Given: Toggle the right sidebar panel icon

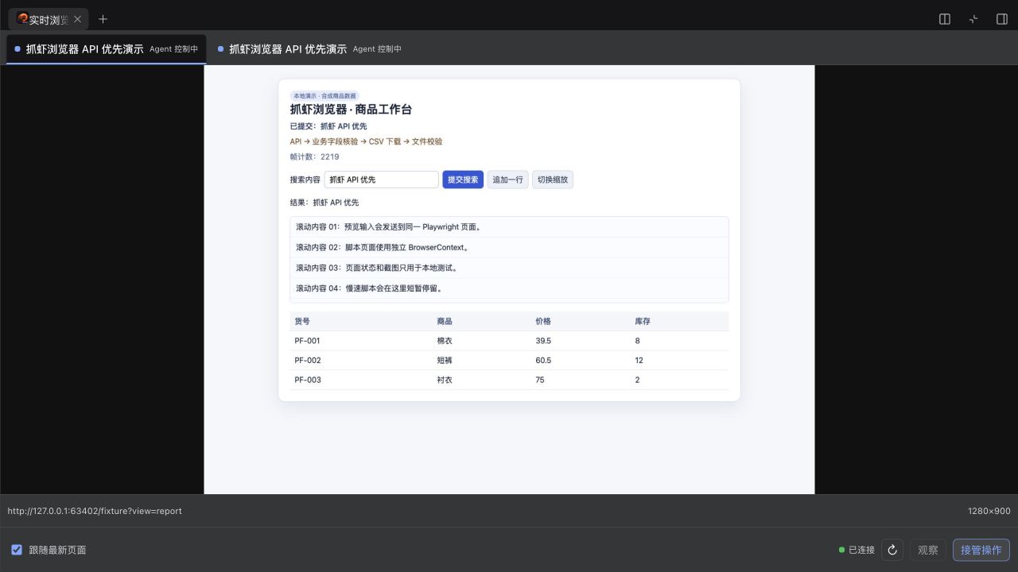Looking at the screenshot, I should pyautogui.click(x=1002, y=19).
